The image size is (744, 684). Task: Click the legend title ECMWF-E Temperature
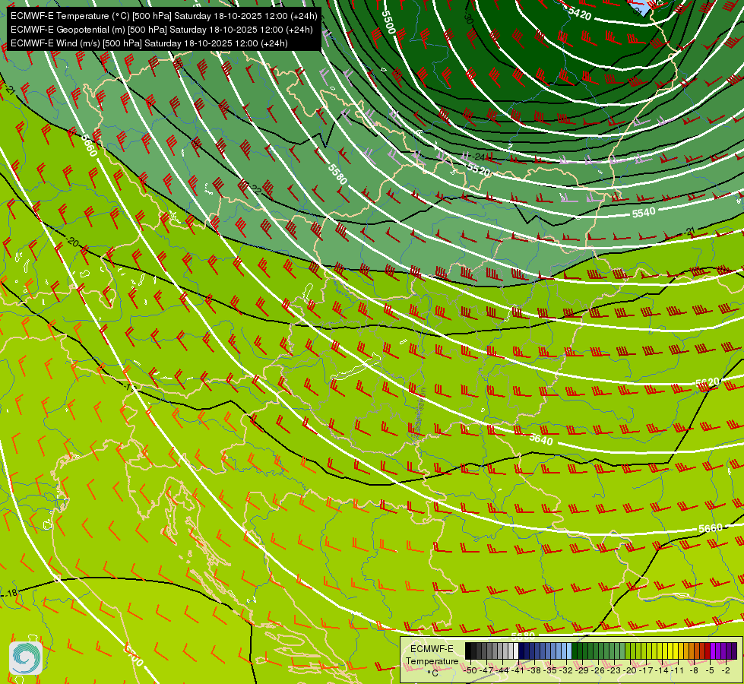click(x=432, y=655)
